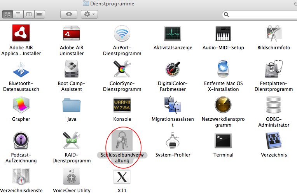Switch to list view mode

pos(18,14)
